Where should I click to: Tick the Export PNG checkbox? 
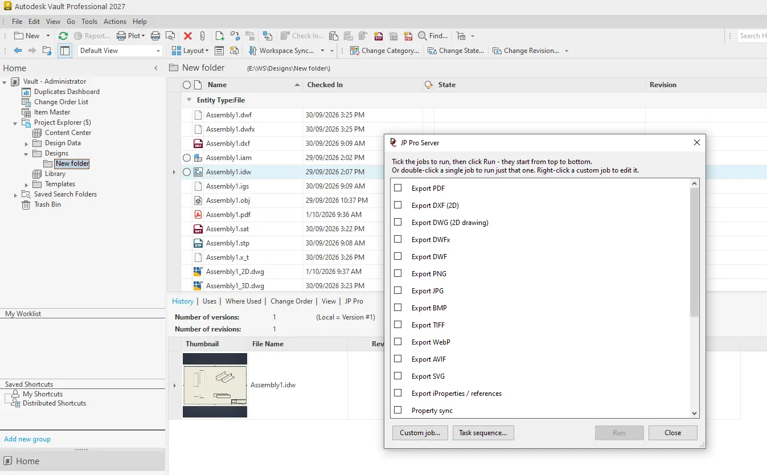coord(398,273)
